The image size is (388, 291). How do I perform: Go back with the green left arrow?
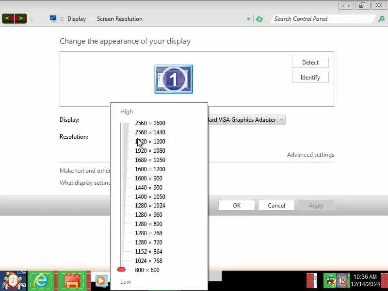[8, 18]
